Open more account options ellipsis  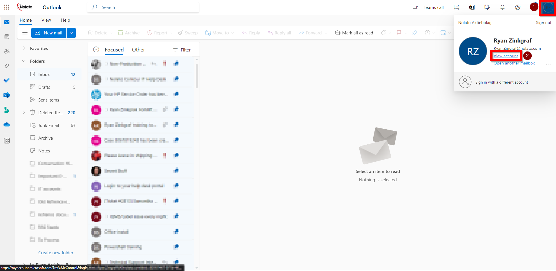click(548, 64)
